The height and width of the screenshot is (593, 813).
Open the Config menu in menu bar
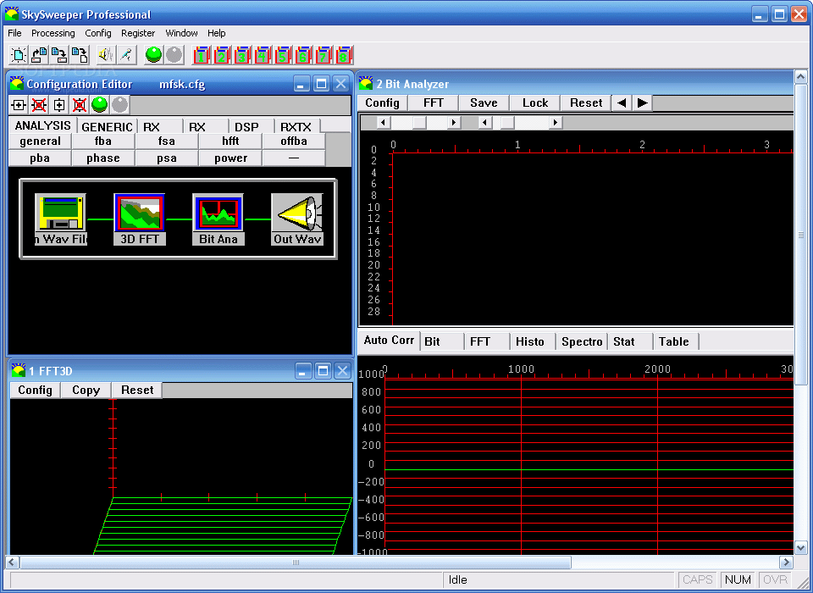(x=98, y=33)
